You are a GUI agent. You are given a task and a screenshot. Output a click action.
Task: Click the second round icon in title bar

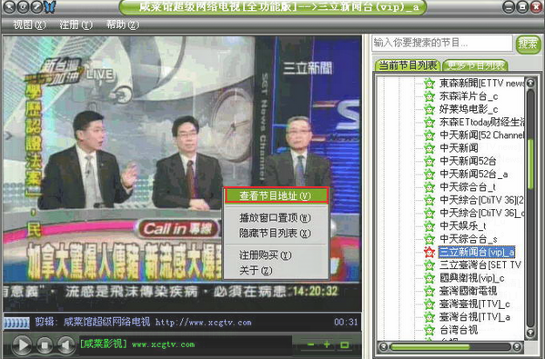point(23,7)
